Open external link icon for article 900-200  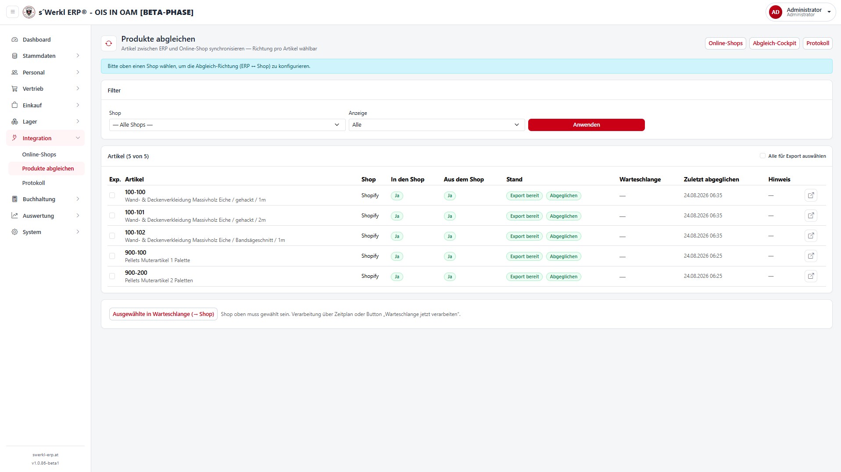pyautogui.click(x=811, y=276)
